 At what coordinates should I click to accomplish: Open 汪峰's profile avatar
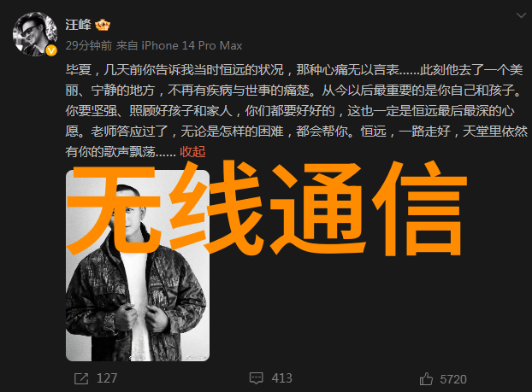34,34
